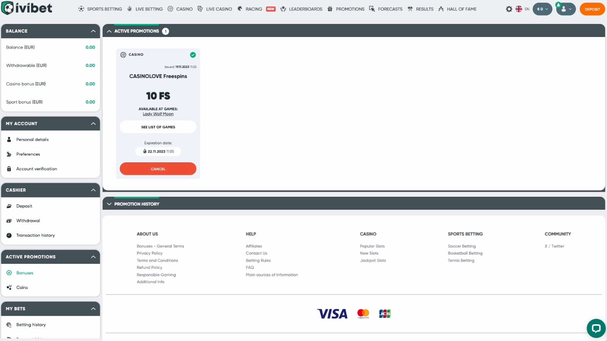Click the Coins icon in sidebar
The height and width of the screenshot is (341, 607).
tap(9, 287)
